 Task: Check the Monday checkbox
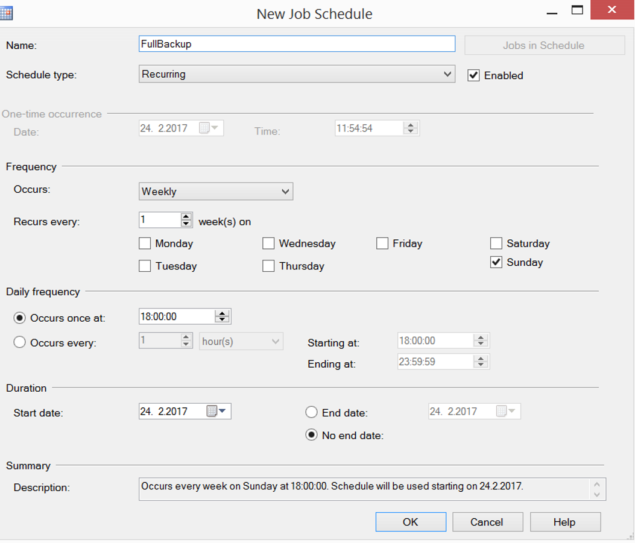click(145, 243)
